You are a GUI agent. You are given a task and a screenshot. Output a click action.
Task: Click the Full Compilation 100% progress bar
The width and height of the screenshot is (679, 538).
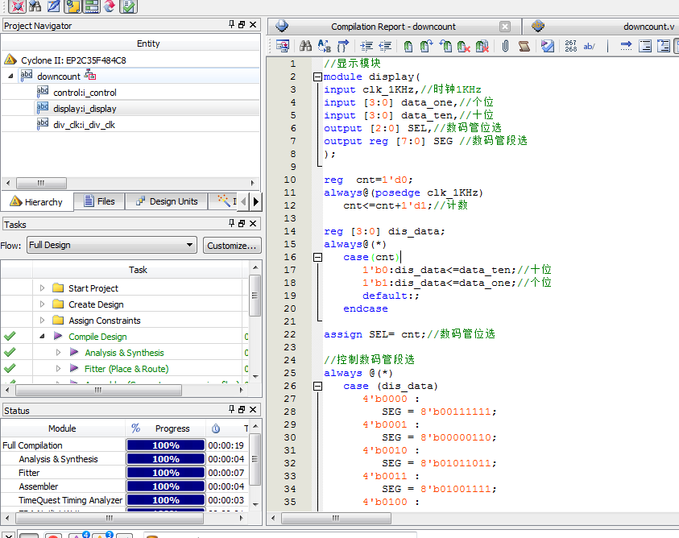166,445
